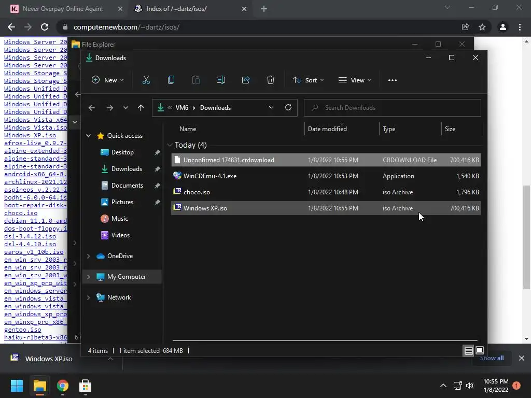Click Chrome's back navigation arrow

pyautogui.click(x=11, y=27)
